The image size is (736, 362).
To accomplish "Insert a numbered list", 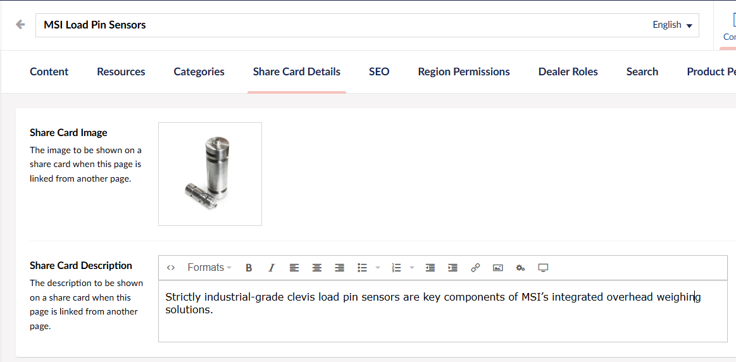I will click(x=397, y=268).
